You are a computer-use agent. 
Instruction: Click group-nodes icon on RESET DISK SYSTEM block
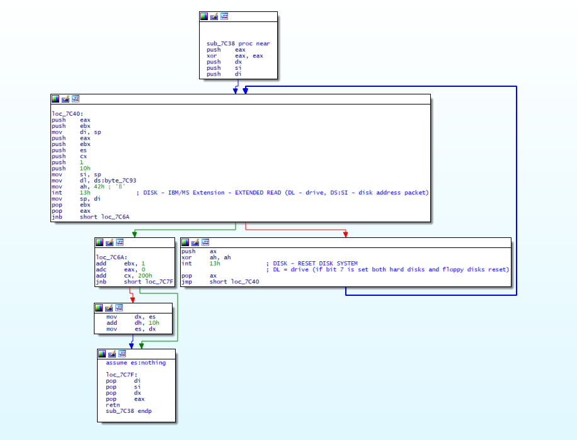(205, 242)
